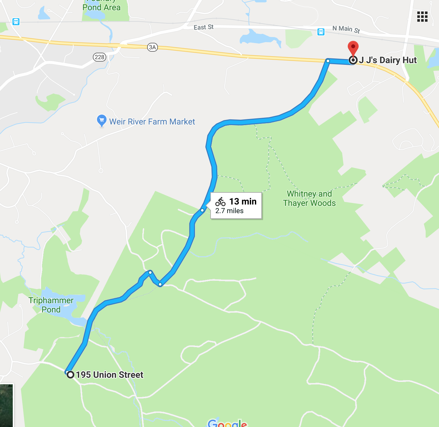439x427 pixels.
Task: Click the bicycle icon in the route info box
Action: (220, 201)
